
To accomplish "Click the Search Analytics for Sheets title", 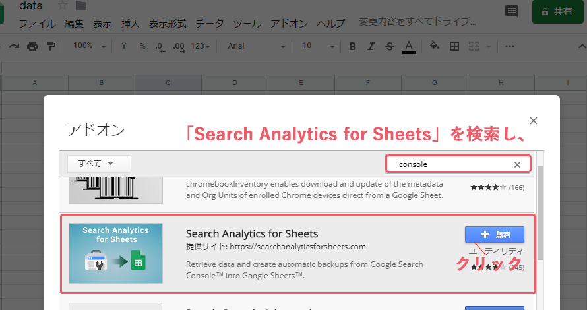I will pos(252,234).
